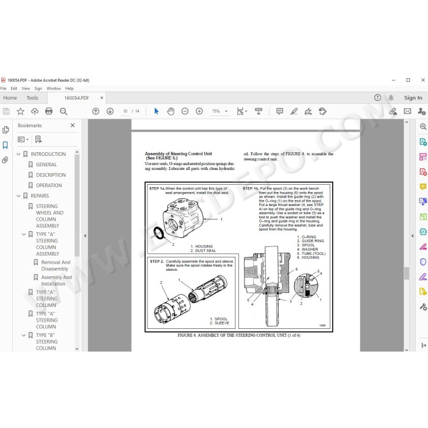This screenshot has height=428, width=428.
Task: Select the arrow selection tool
Action: [157, 111]
